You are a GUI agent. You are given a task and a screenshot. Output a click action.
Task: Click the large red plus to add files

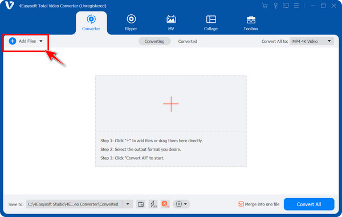point(171,104)
